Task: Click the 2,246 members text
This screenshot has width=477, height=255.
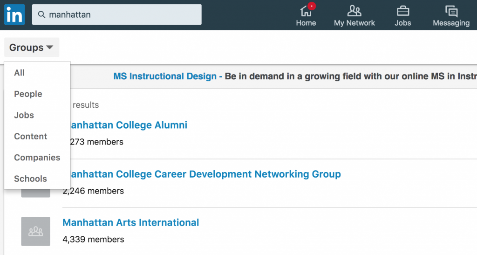Action: tap(93, 191)
